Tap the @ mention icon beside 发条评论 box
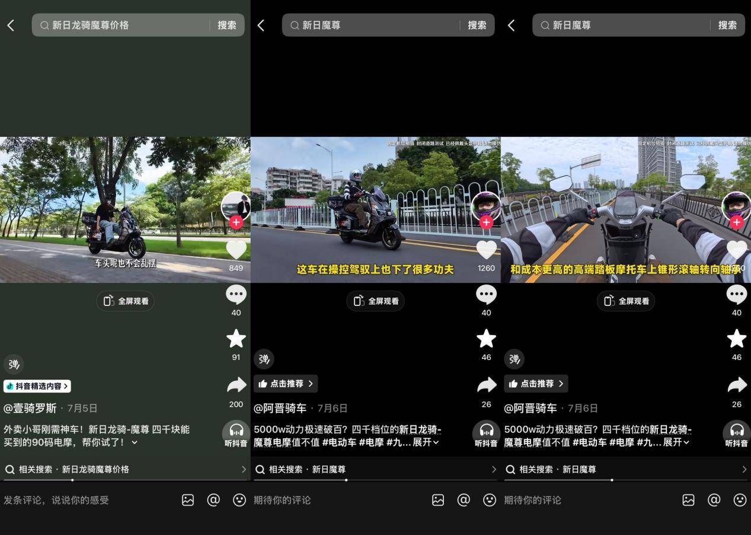The height and width of the screenshot is (535, 751). 213,500
